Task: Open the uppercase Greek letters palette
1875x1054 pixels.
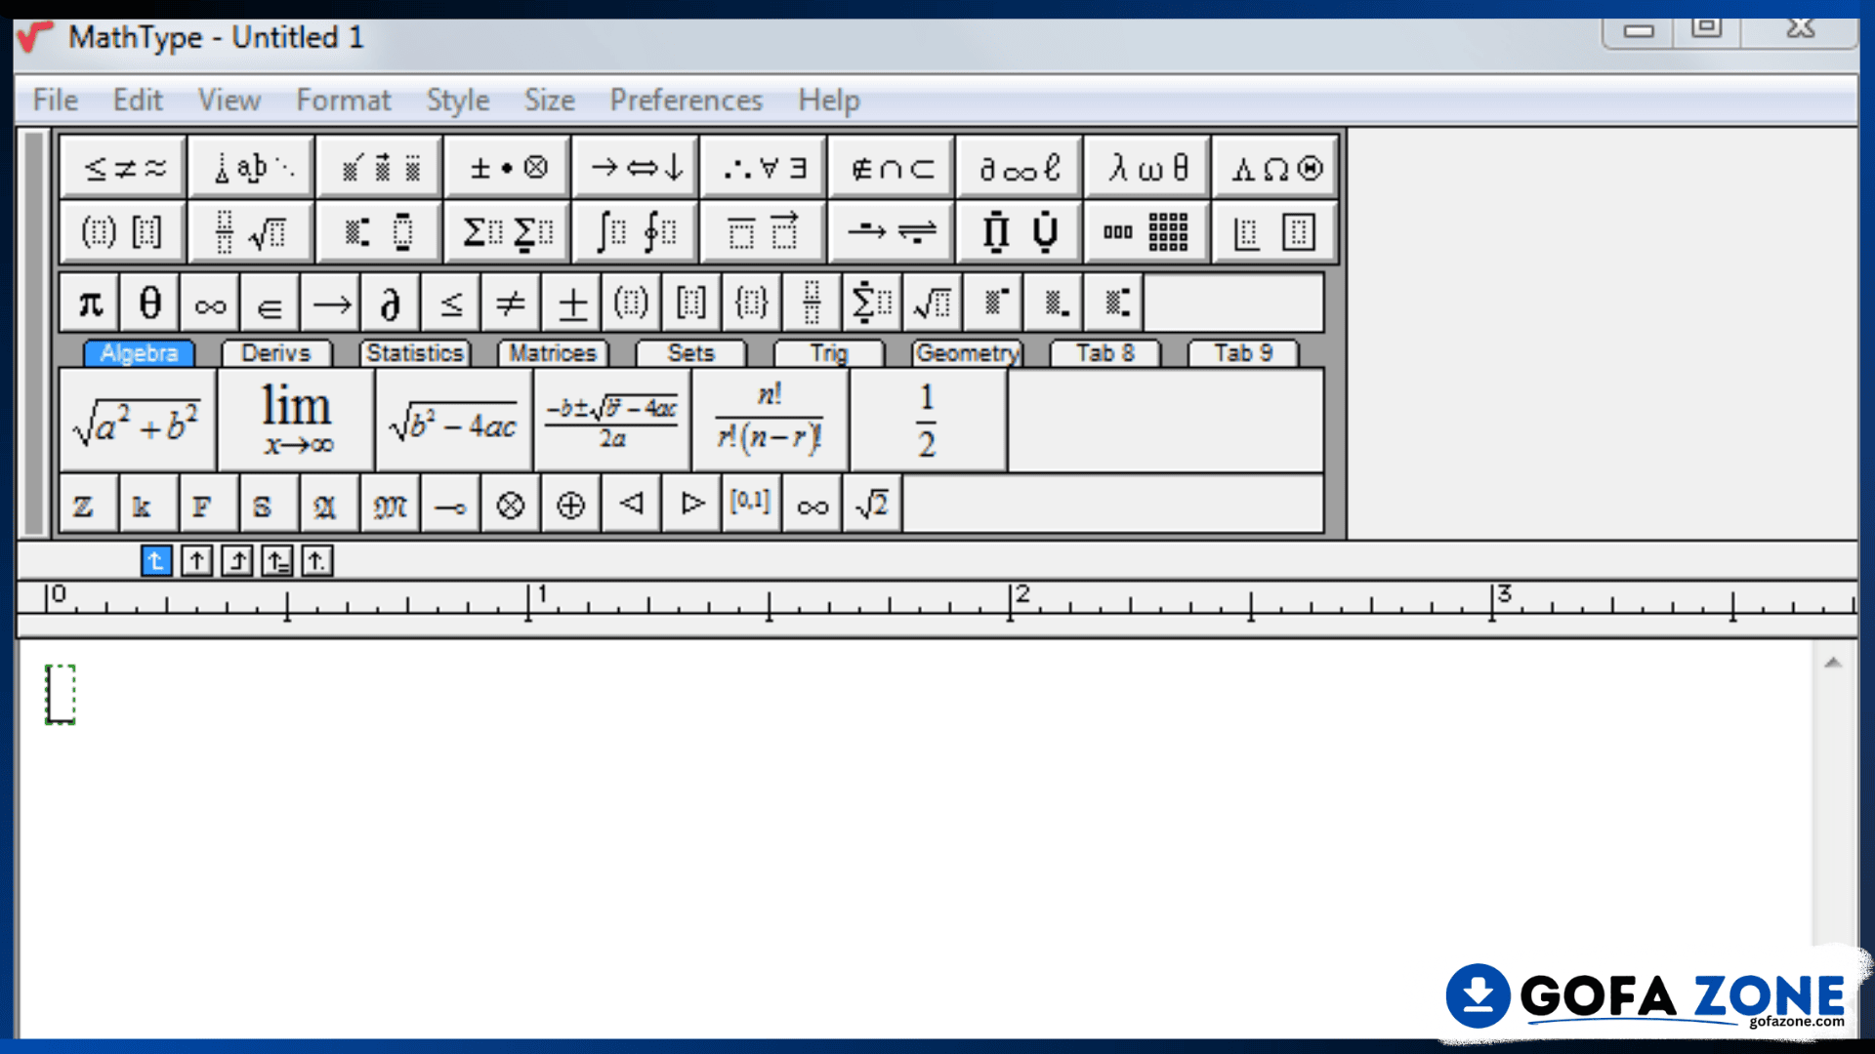Action: point(1274,168)
